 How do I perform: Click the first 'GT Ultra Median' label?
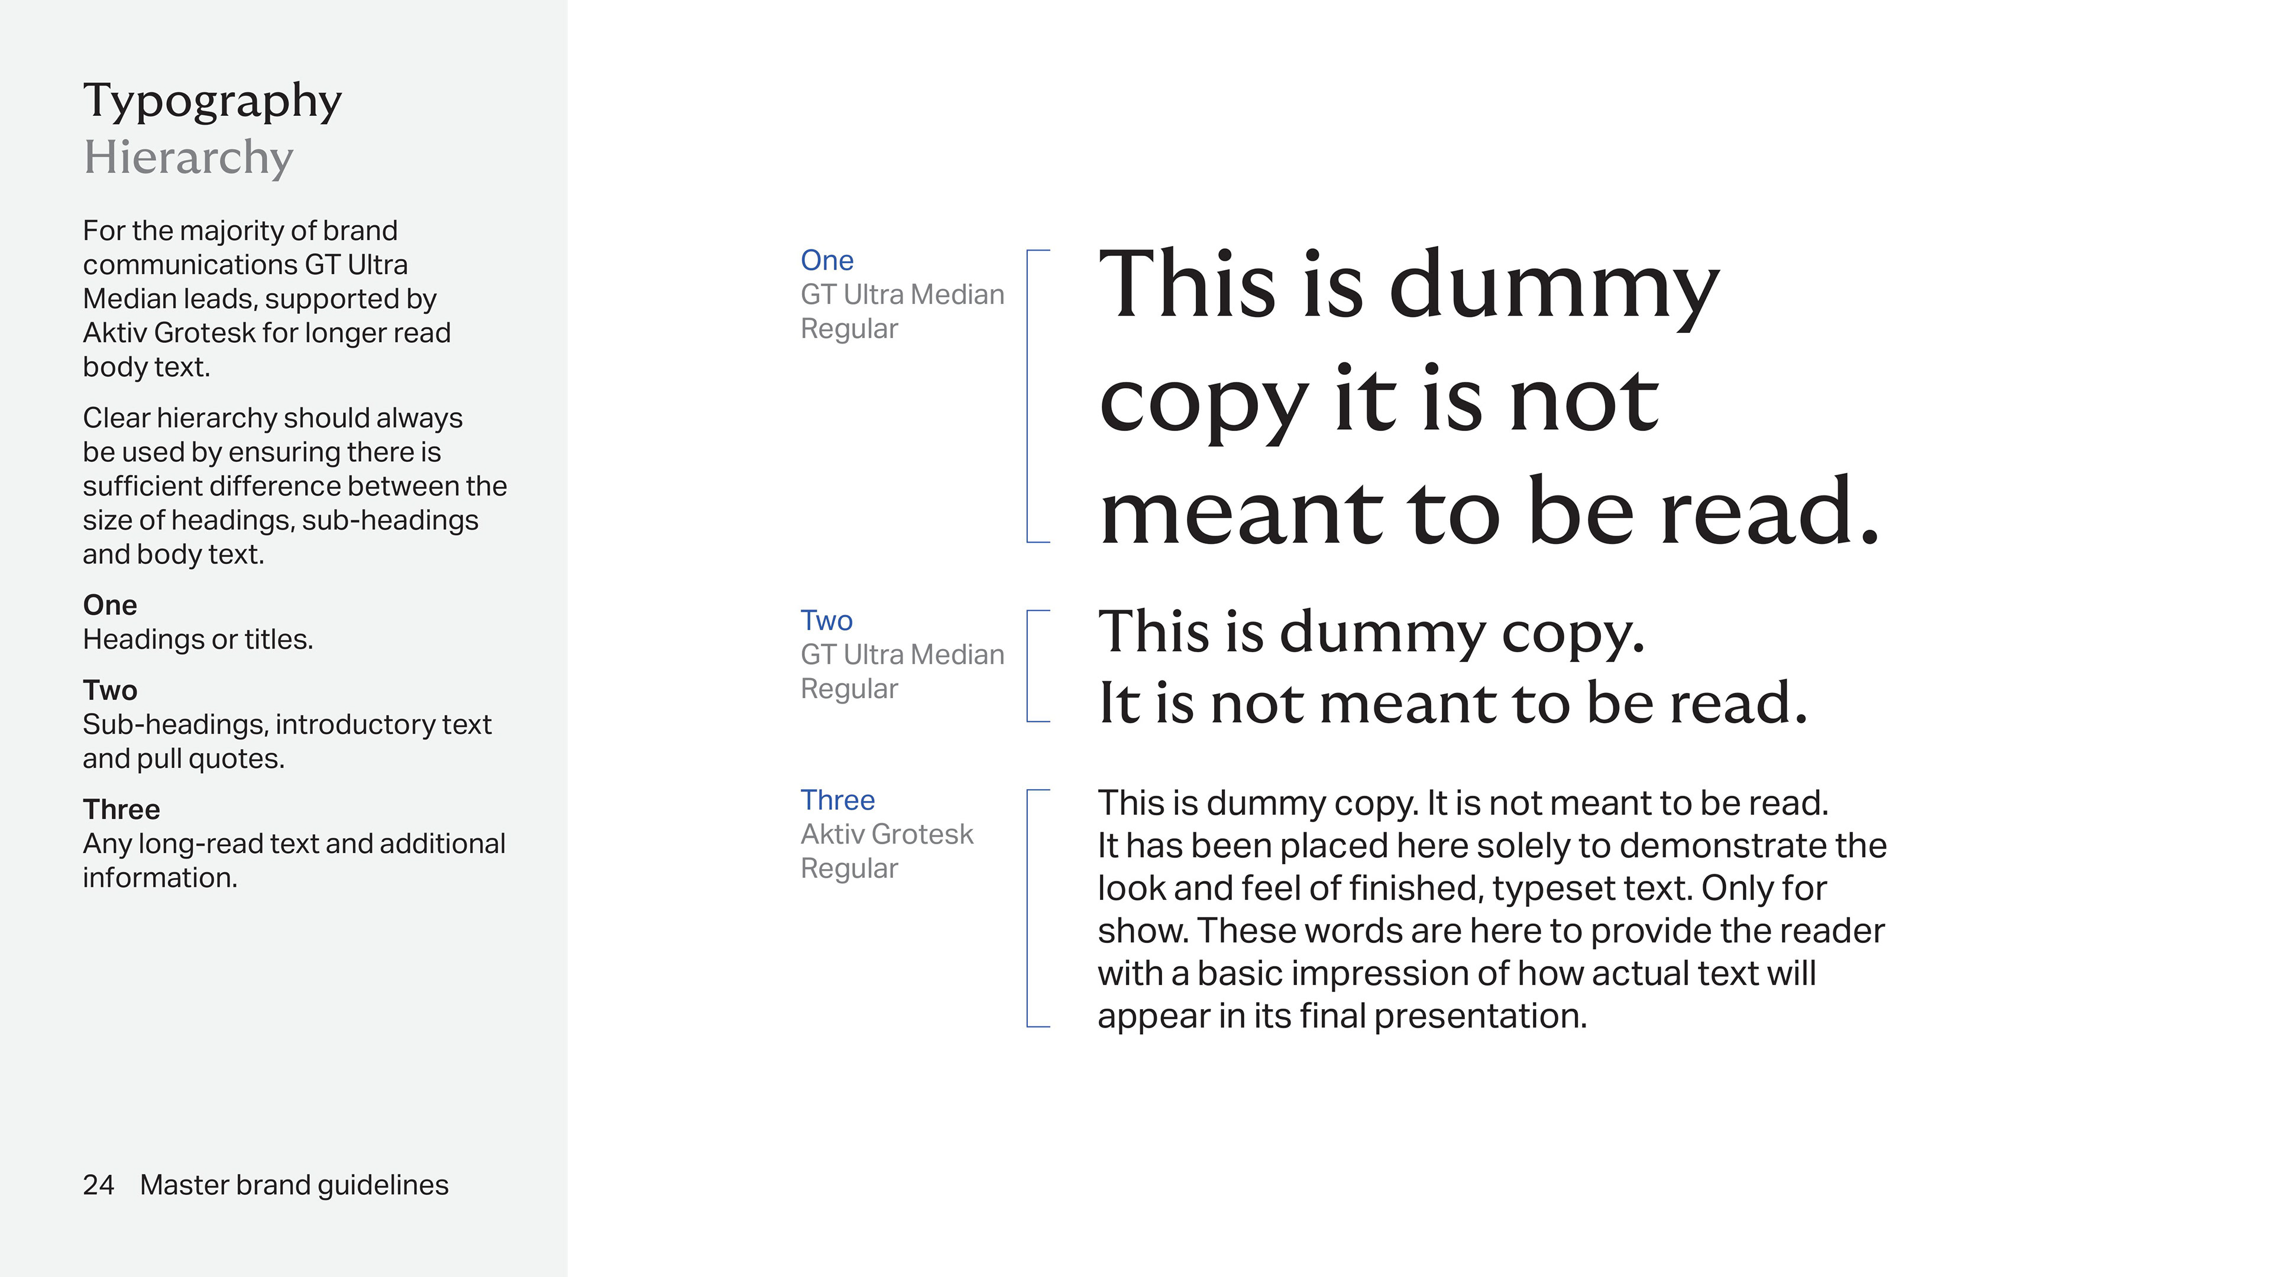coord(902,294)
